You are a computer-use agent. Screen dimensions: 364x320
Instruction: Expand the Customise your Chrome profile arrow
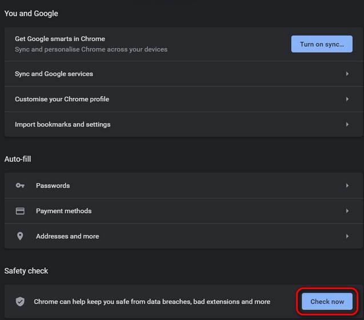coord(347,99)
